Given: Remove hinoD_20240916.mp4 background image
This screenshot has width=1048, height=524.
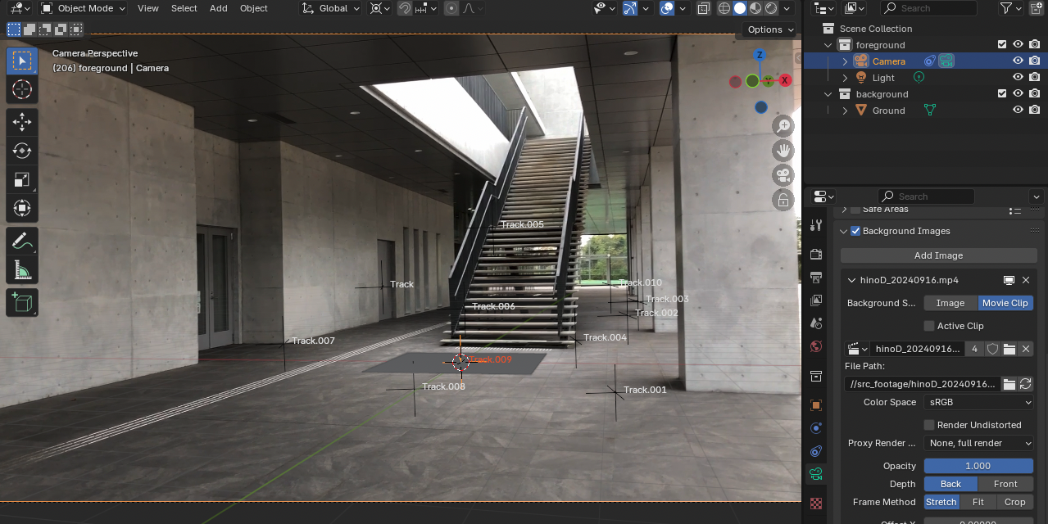Looking at the screenshot, I should [x=1026, y=280].
